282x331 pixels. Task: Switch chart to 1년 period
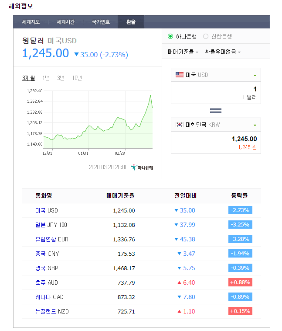pyautogui.click(x=46, y=78)
